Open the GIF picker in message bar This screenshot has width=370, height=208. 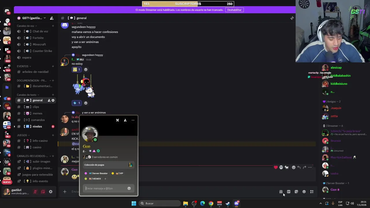point(288,192)
